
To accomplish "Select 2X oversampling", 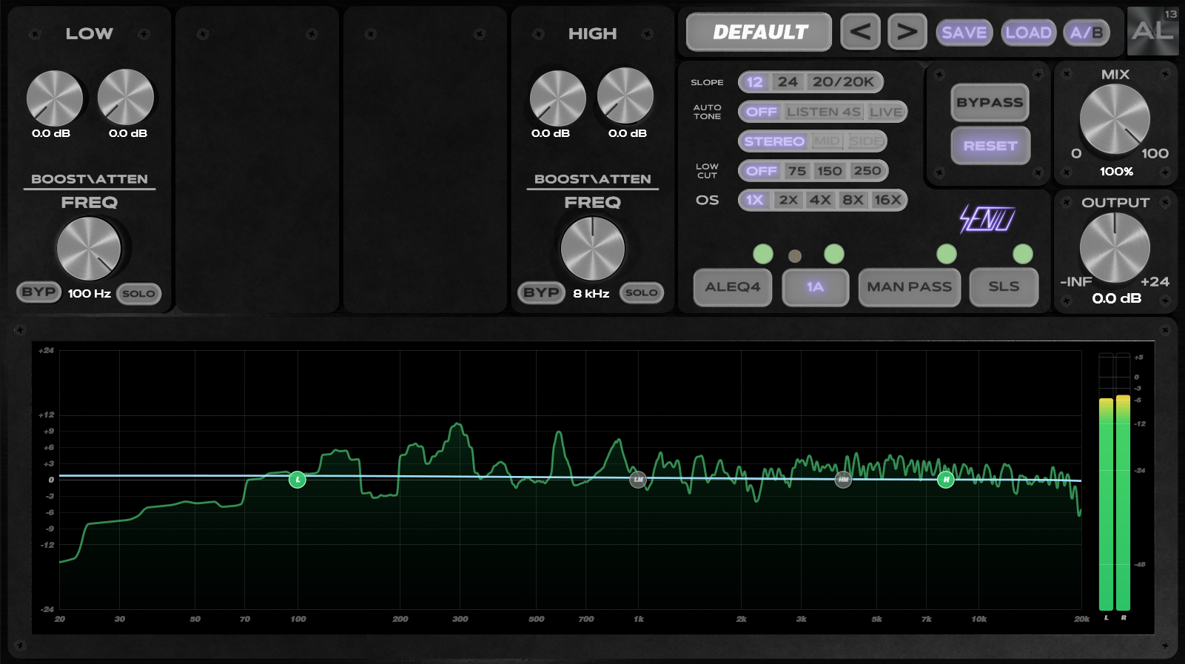I will 788,200.
